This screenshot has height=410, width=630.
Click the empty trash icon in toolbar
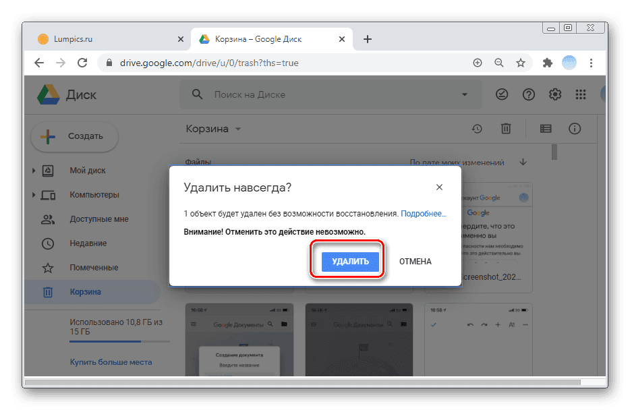506,128
